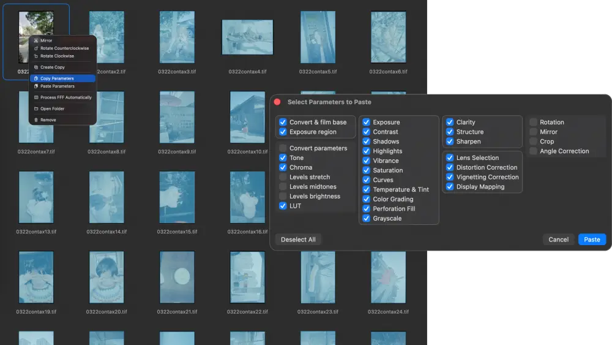Uncheck Display Mapping checkbox

tap(450, 187)
